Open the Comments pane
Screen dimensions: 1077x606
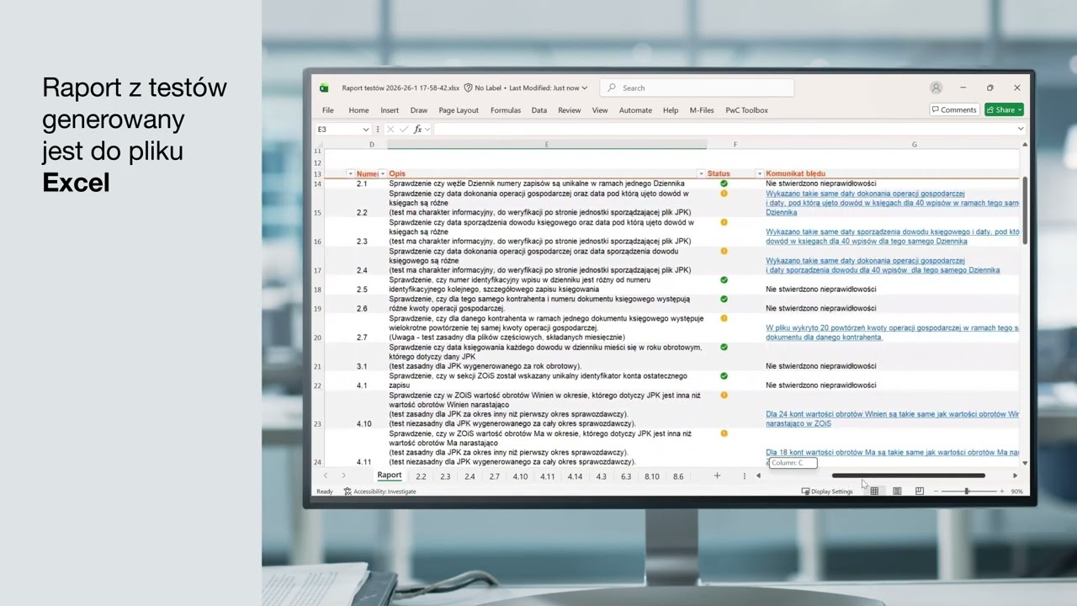click(954, 109)
